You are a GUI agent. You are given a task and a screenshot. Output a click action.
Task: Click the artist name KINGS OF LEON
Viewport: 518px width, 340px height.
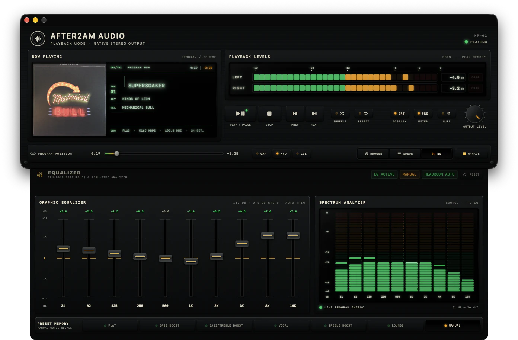click(x=136, y=99)
